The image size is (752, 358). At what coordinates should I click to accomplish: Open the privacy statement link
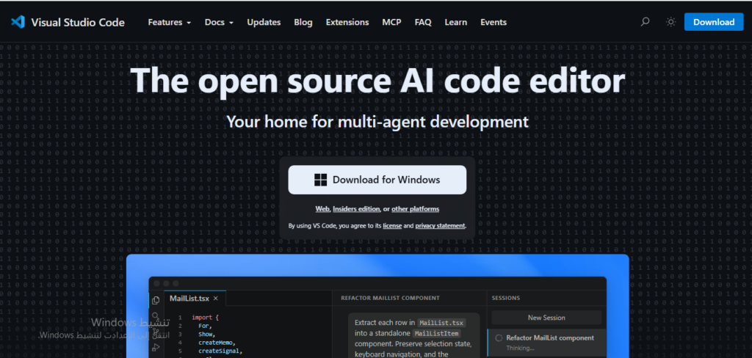[x=441, y=226]
